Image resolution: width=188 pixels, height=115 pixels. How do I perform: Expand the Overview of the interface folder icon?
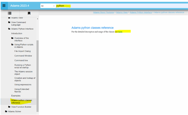click(12, 38)
